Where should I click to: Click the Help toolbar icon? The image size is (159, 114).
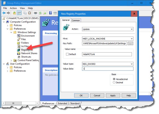[x=50, y=13]
